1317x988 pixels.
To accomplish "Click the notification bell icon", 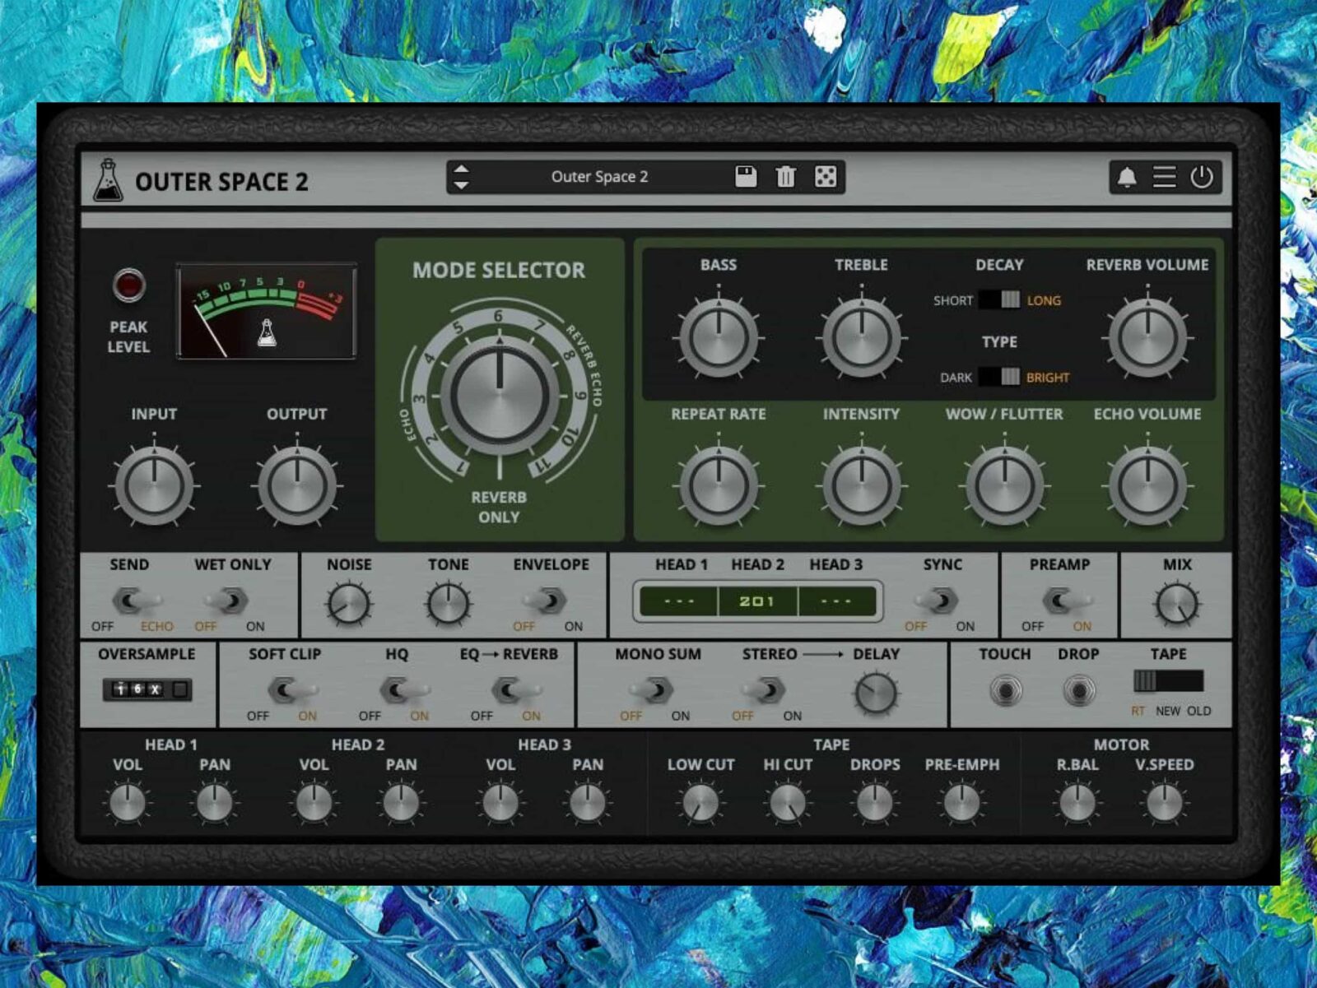I will (1127, 177).
